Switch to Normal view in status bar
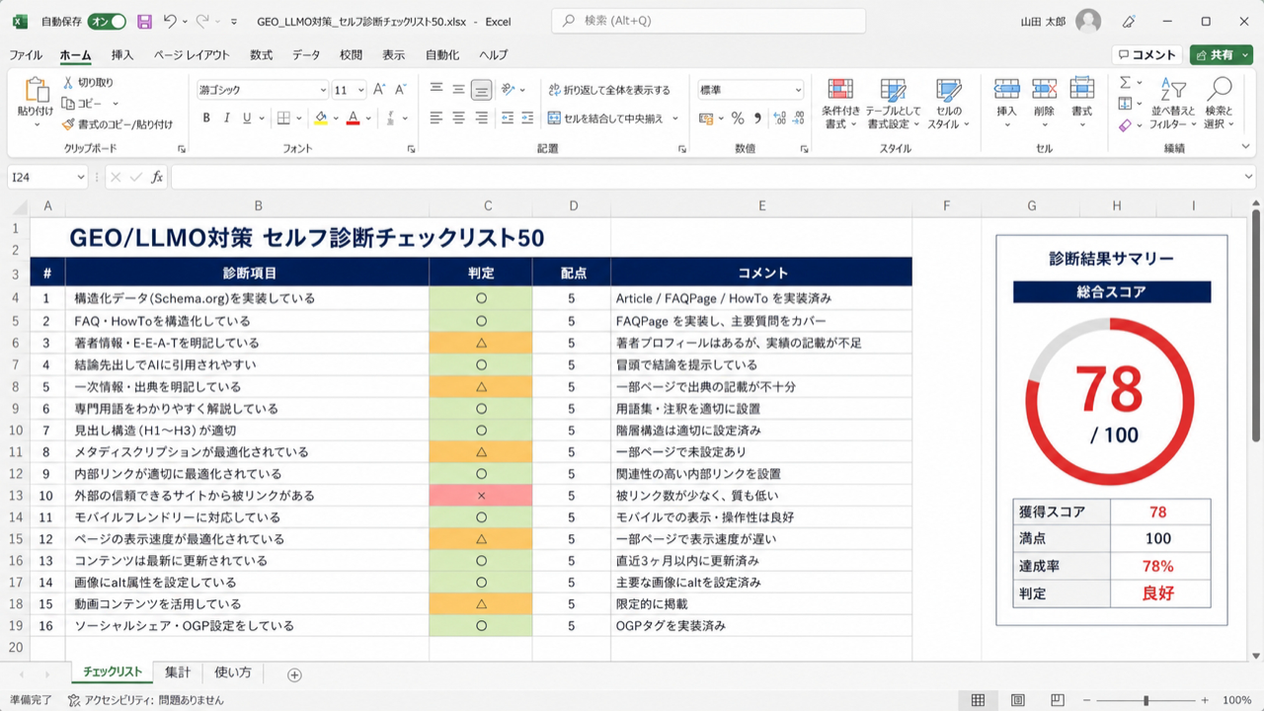Viewport: 1264px width, 711px height. 978,700
